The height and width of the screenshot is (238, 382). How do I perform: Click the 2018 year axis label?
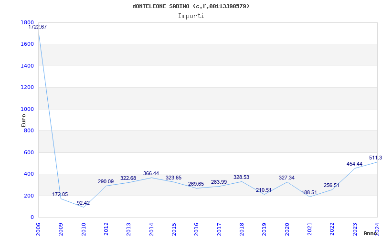[x=242, y=229]
